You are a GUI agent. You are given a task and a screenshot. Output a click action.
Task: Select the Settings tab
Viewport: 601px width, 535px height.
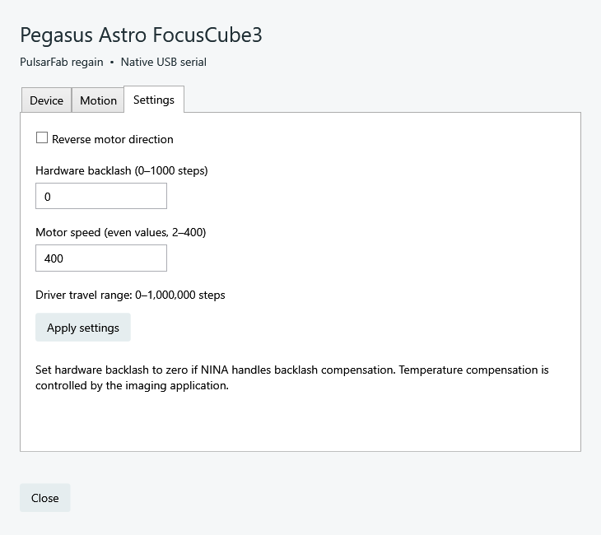[x=154, y=100]
